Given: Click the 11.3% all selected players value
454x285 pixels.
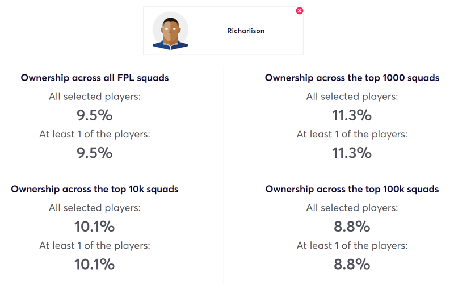Looking at the screenshot, I should pyautogui.click(x=352, y=115).
